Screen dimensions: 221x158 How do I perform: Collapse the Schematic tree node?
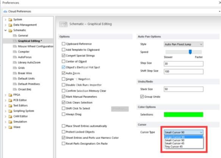[x=6, y=30]
